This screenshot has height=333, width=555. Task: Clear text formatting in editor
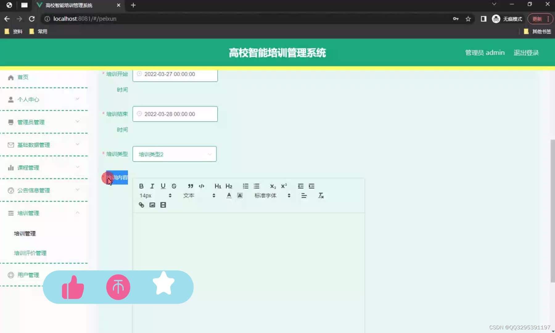pyautogui.click(x=321, y=195)
